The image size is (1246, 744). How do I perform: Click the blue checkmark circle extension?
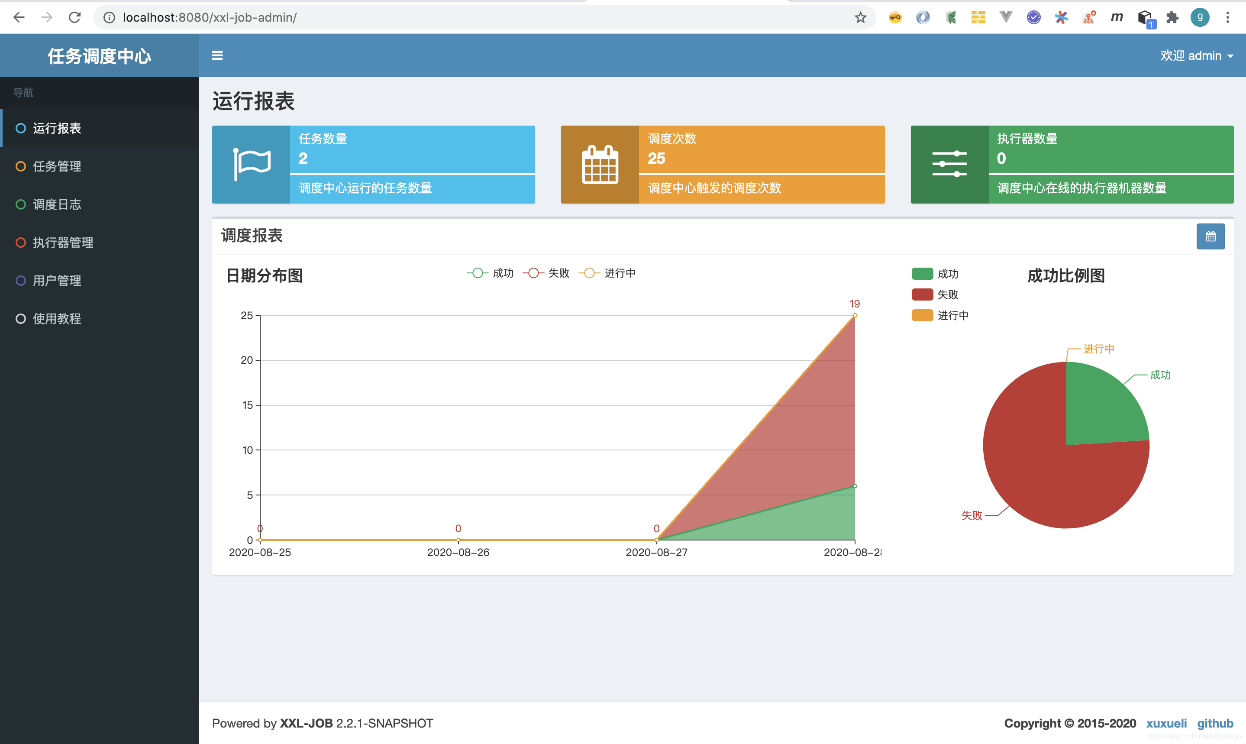(1033, 18)
